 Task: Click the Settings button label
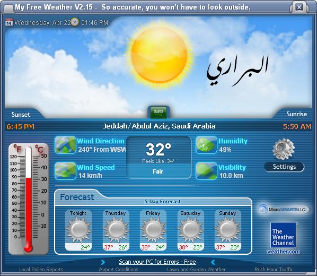click(284, 167)
